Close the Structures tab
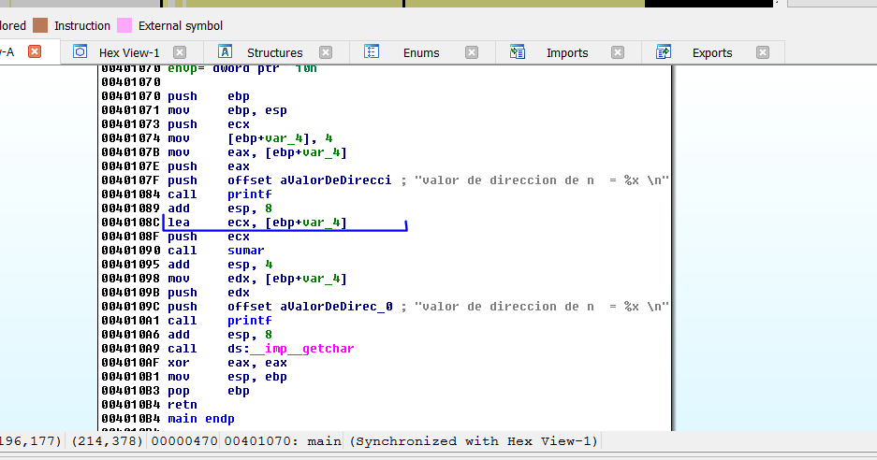Image resolution: width=877 pixels, height=460 pixels. 326,52
